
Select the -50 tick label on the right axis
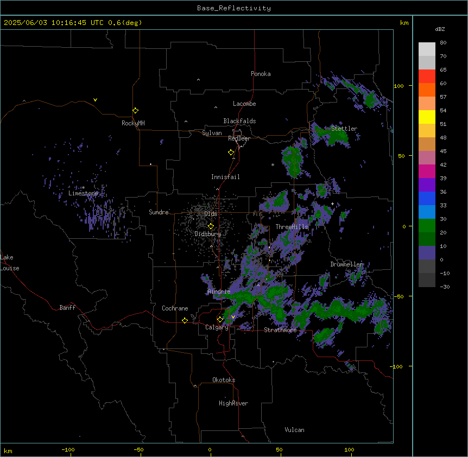pos(399,296)
